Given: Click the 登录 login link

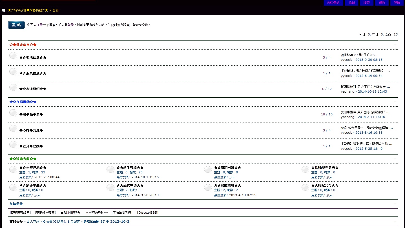Looking at the screenshot, I should pyautogui.click(x=70, y=25).
